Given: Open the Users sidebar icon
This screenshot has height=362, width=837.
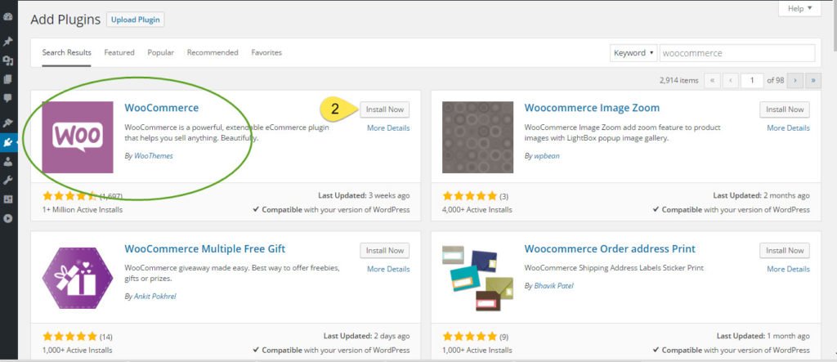Looking at the screenshot, I should (7, 162).
